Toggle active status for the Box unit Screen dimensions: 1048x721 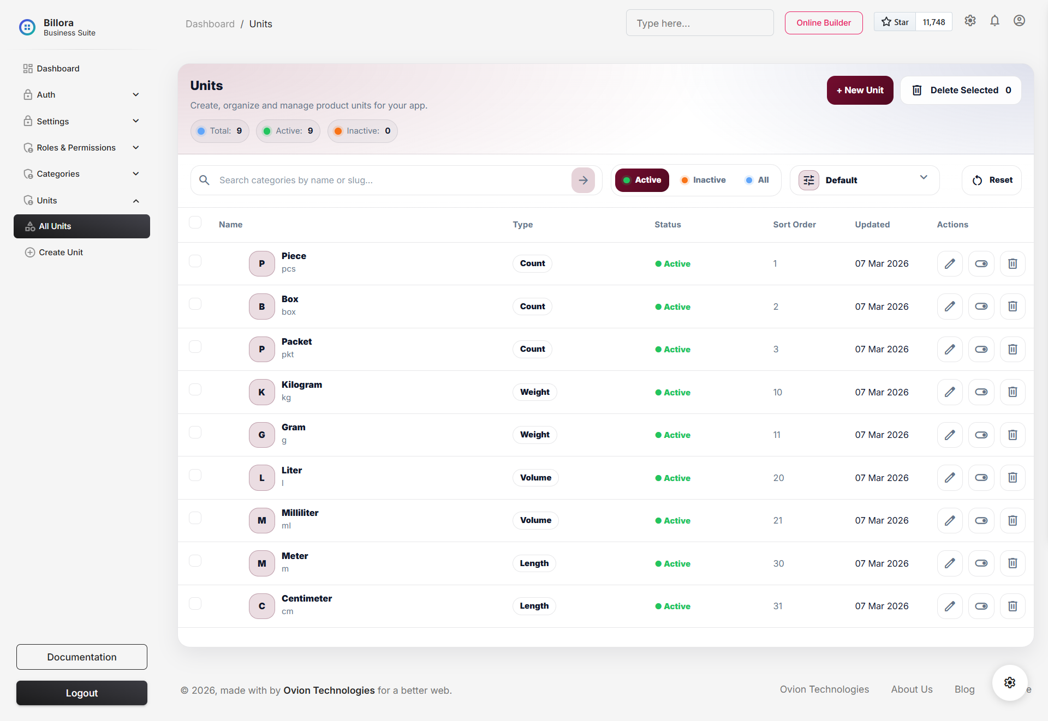[x=981, y=306]
